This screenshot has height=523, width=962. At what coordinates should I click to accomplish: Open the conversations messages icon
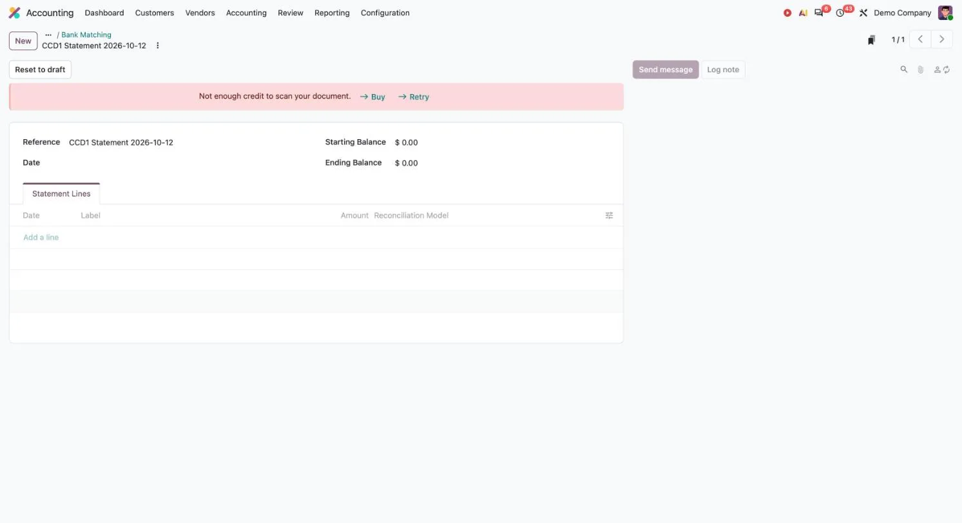[819, 13]
